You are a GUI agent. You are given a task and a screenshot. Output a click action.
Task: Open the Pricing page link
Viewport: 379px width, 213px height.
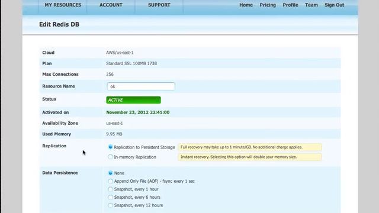268,5
